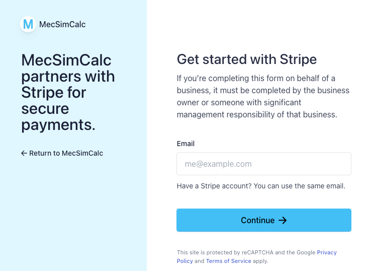Click the left arrow beside Return to MecSimCalc
The width and height of the screenshot is (368, 271).
coord(24,153)
